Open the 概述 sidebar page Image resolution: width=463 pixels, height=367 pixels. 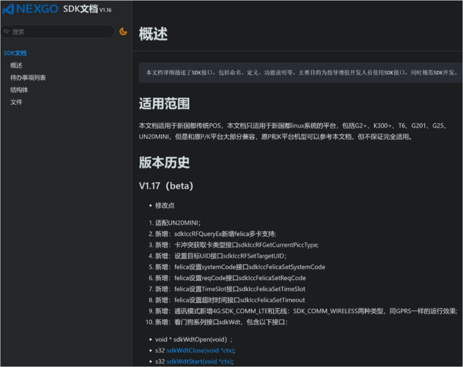tap(16, 65)
